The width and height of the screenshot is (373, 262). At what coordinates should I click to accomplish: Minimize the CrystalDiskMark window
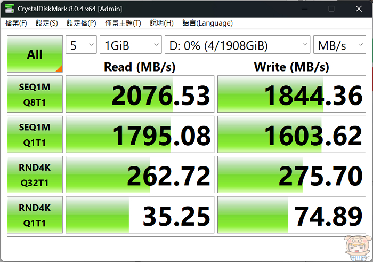[x=304, y=9]
